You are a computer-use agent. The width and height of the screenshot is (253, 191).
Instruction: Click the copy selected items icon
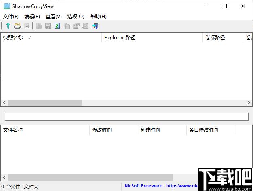67,26
